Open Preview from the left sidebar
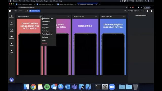This screenshot has height=91, width=162. pyautogui.click(x=11, y=44)
